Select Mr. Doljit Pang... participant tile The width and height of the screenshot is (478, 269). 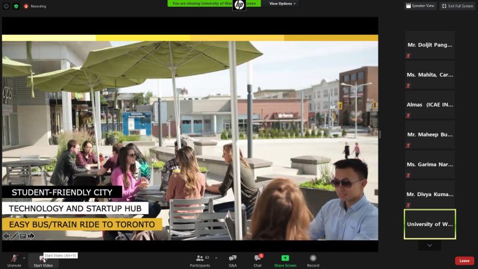(430, 45)
